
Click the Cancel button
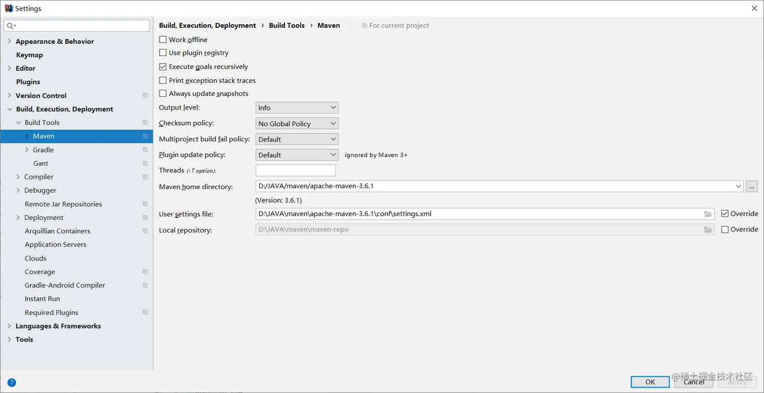point(694,382)
